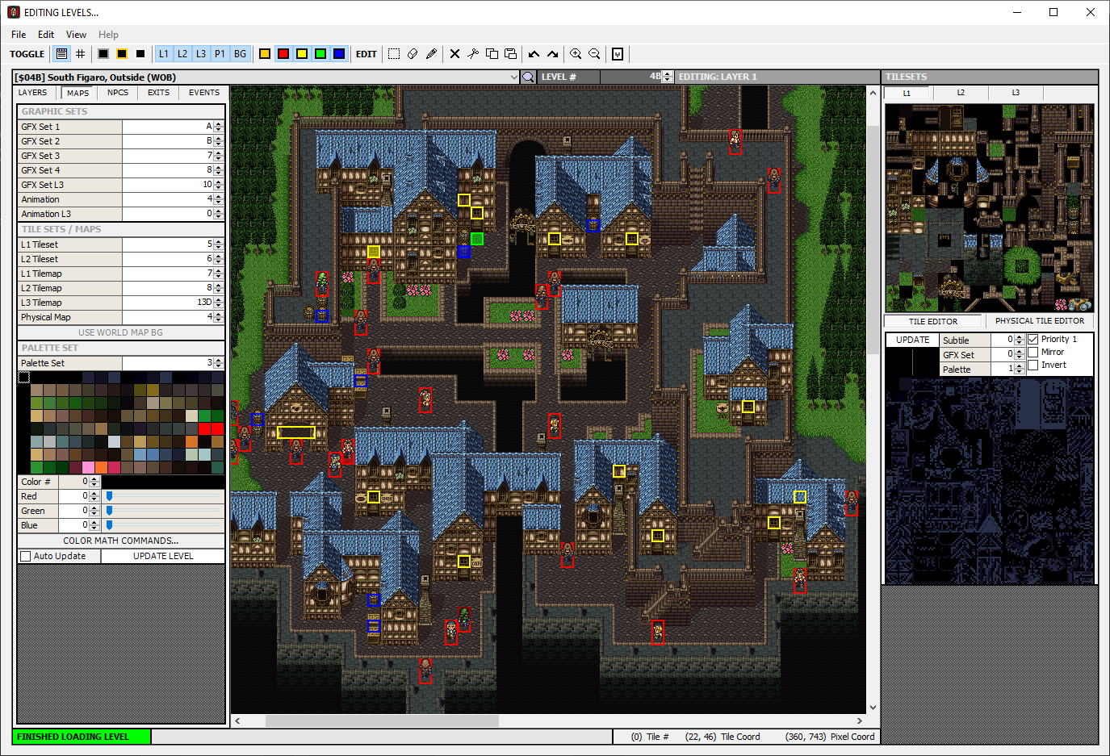
Task: Click the white-bordered black square toggle
Action: [140, 54]
